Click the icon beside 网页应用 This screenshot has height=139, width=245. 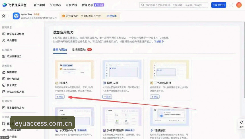coord(104,83)
